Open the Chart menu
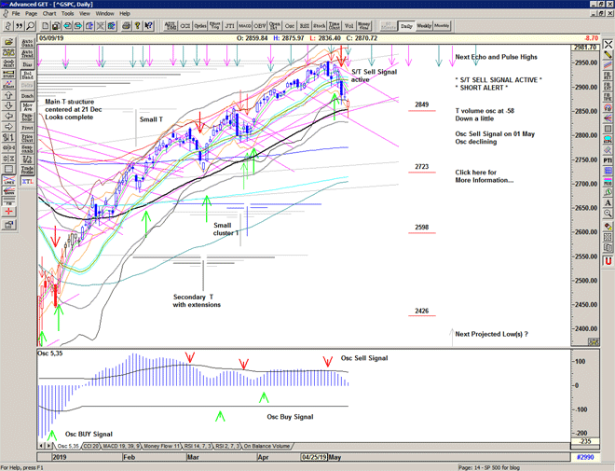Image resolution: width=615 pixels, height=471 pixels. pyautogui.click(x=48, y=14)
